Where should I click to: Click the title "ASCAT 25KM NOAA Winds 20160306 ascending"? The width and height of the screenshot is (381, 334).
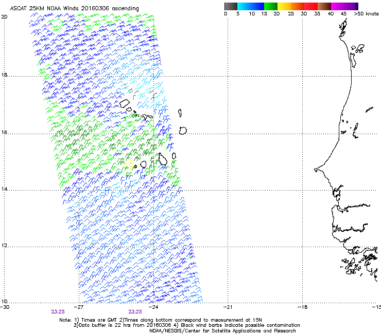coord(74,9)
